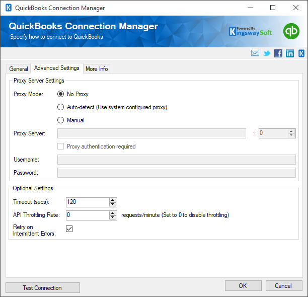
Task: Click the green QuickBooks logo
Action: tap(291, 31)
